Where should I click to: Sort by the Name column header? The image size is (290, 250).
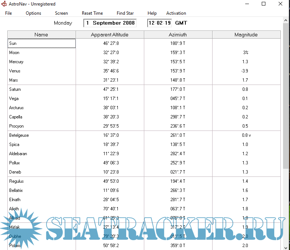(x=41, y=35)
